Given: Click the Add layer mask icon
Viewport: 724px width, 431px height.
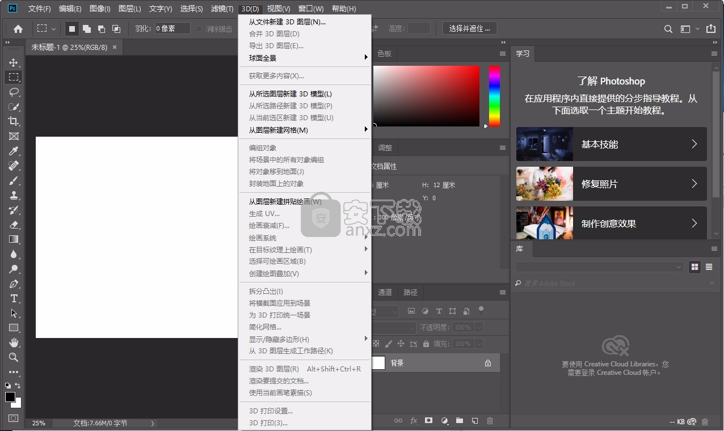Looking at the screenshot, I should [429, 421].
